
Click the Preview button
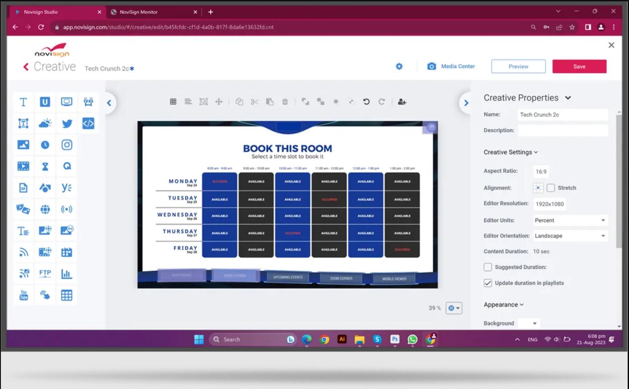(518, 66)
